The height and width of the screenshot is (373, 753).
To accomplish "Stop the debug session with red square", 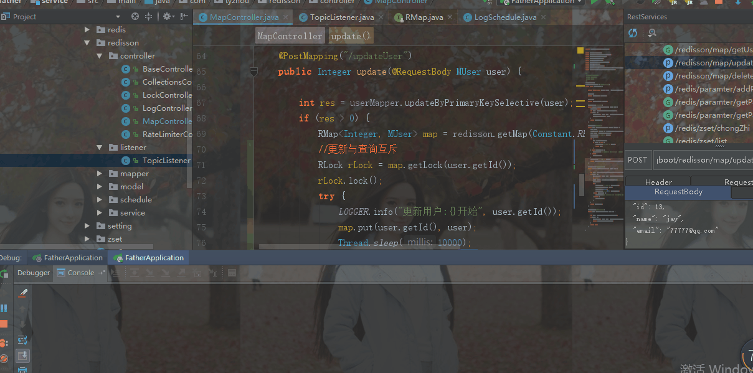I will point(4,324).
